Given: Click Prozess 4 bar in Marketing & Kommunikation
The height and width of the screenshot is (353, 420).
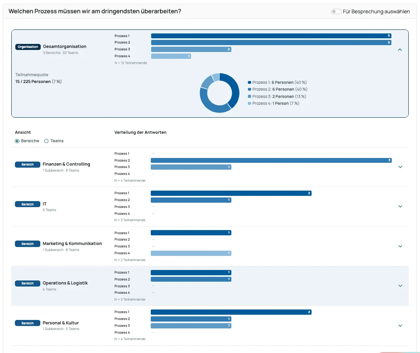Looking at the screenshot, I should tap(191, 253).
